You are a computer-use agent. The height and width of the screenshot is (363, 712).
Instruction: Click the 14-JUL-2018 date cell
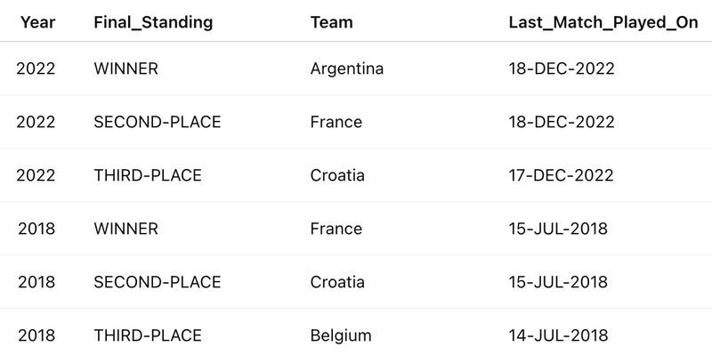pos(558,335)
